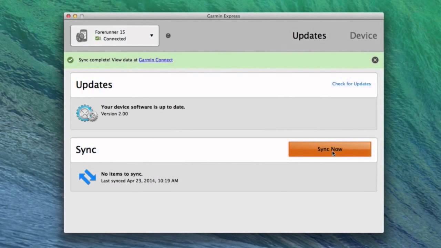This screenshot has width=441, height=248.
Task: Select the Updates tab
Action: [309, 35]
